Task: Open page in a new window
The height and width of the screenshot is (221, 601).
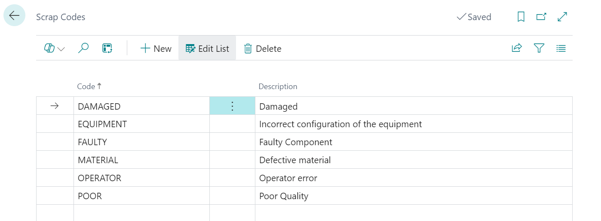Action: 541,17
